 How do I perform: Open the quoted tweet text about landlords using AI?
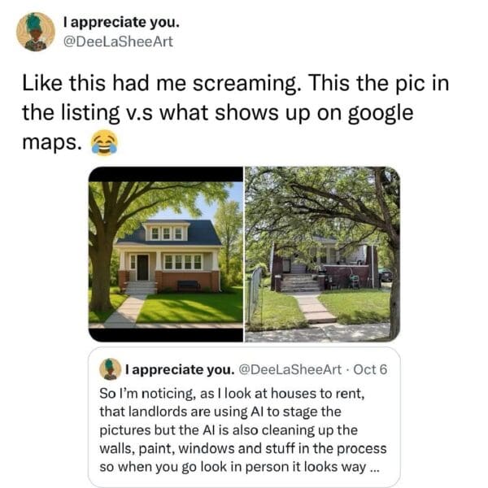click(x=242, y=430)
